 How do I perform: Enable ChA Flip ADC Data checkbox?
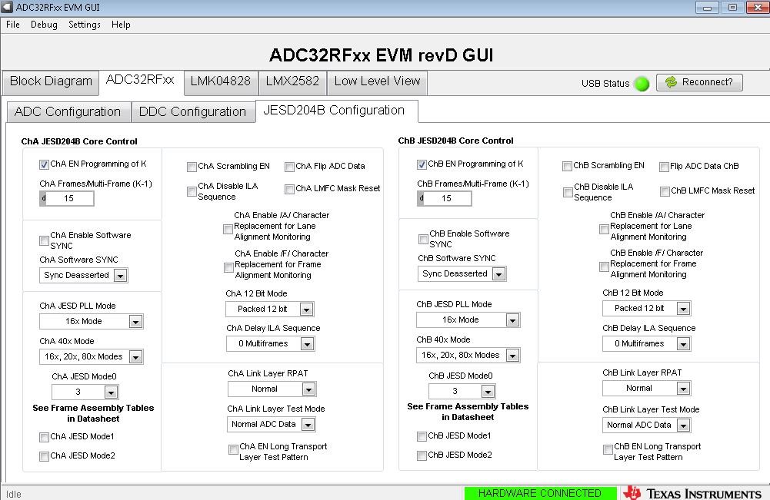(x=290, y=167)
